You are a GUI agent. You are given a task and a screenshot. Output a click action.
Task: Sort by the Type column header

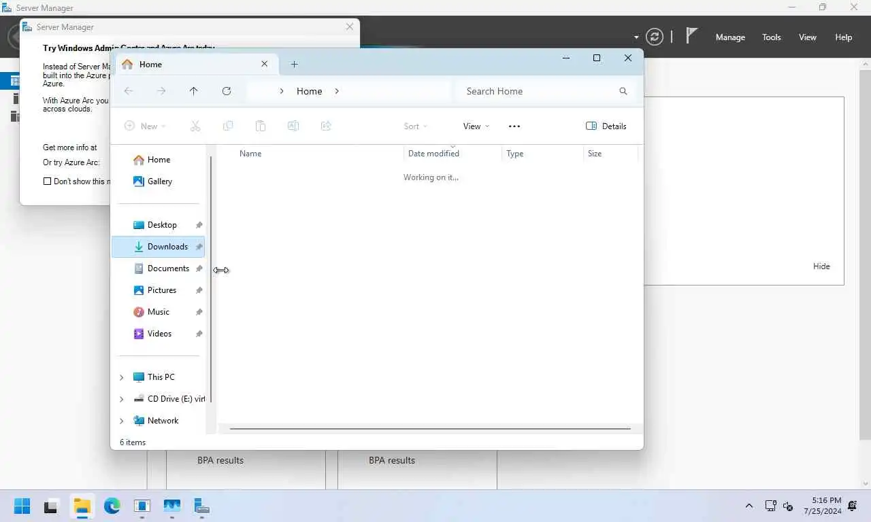pos(542,154)
